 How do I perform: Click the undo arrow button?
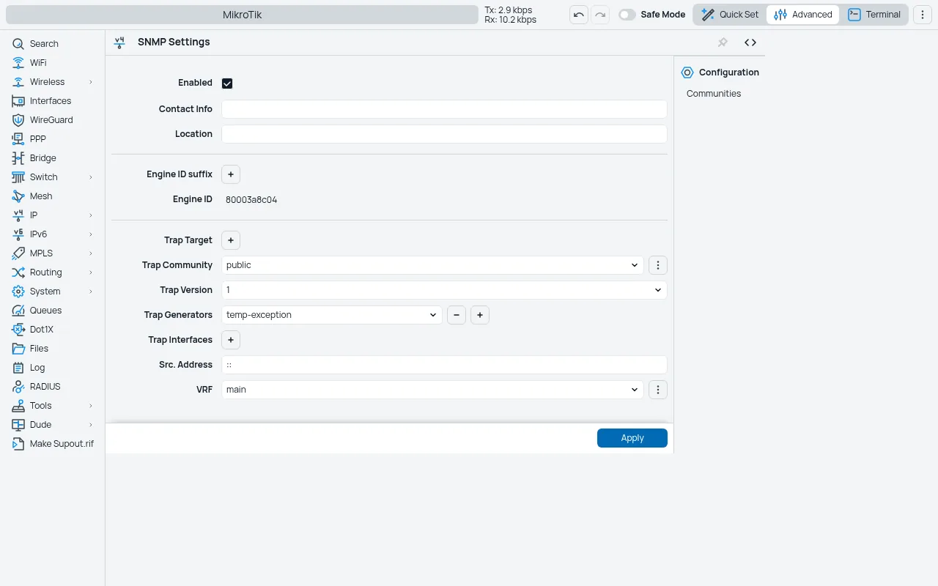pyautogui.click(x=579, y=15)
